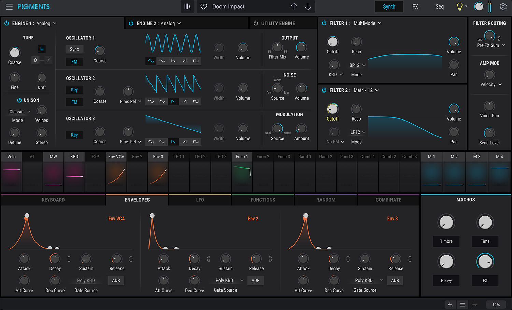
Task: Open the hamburger main menu
Action: 9,6
